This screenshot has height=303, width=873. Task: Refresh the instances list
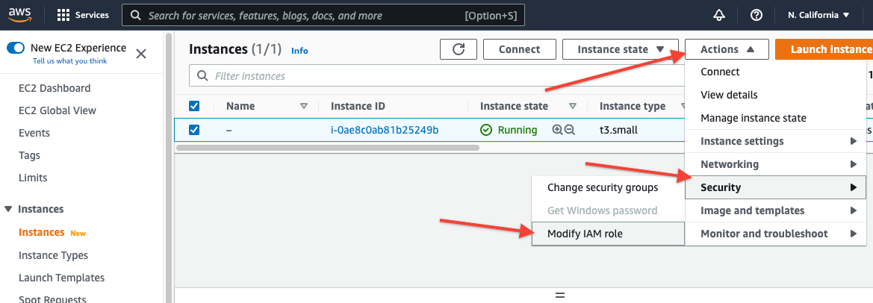click(459, 49)
